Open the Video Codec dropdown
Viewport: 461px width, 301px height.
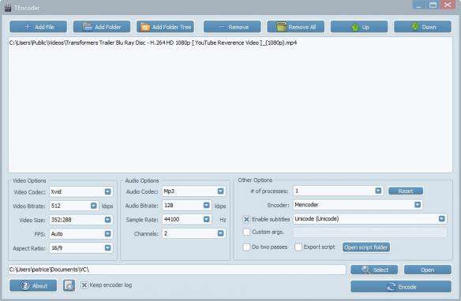108,191
